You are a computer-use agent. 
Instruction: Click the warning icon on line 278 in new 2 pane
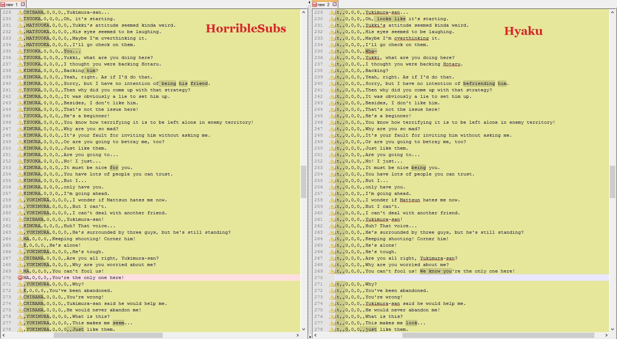(x=332, y=329)
